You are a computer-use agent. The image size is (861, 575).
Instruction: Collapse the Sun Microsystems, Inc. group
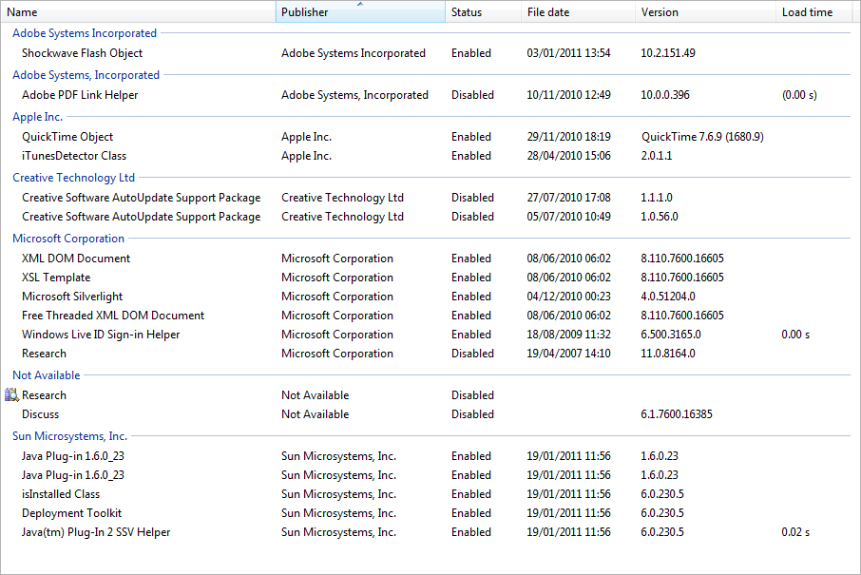(x=69, y=436)
